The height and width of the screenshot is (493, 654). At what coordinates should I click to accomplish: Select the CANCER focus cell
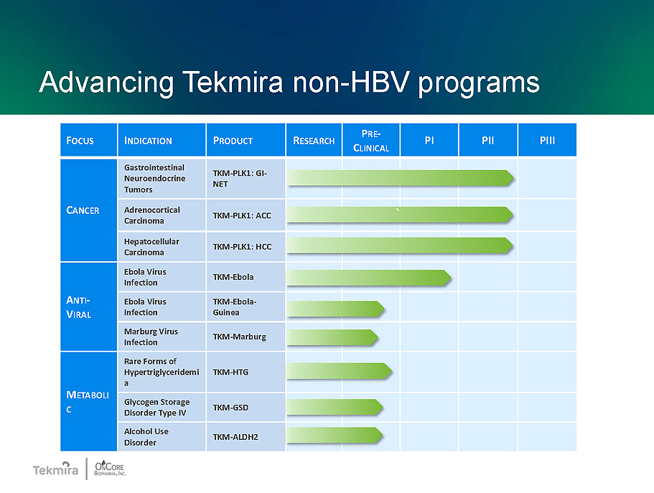pyautogui.click(x=88, y=210)
